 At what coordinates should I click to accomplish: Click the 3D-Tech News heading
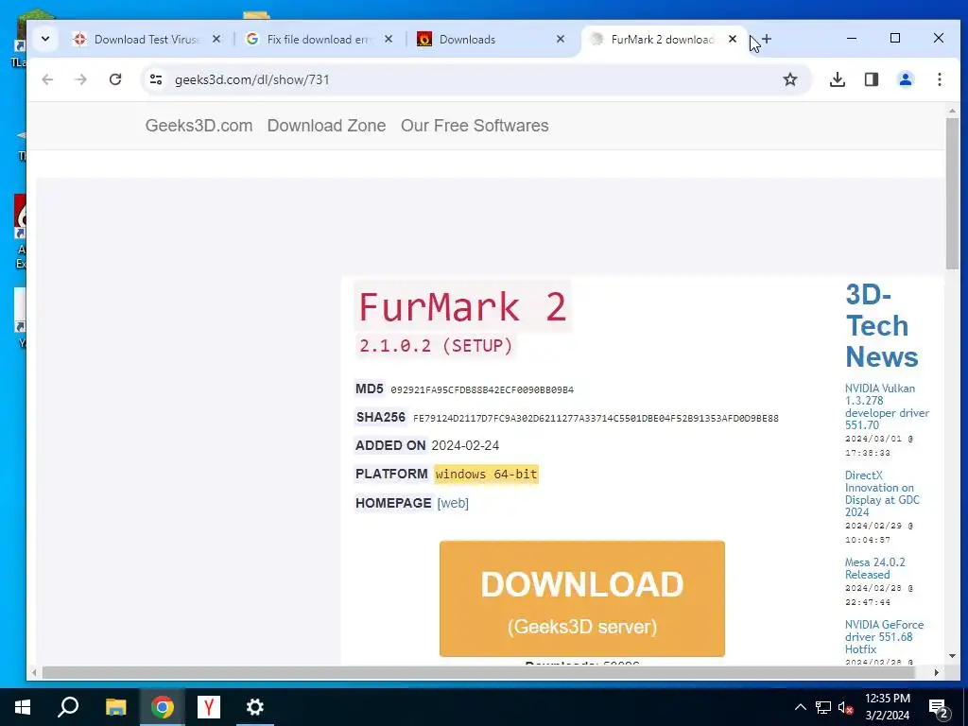tap(882, 326)
